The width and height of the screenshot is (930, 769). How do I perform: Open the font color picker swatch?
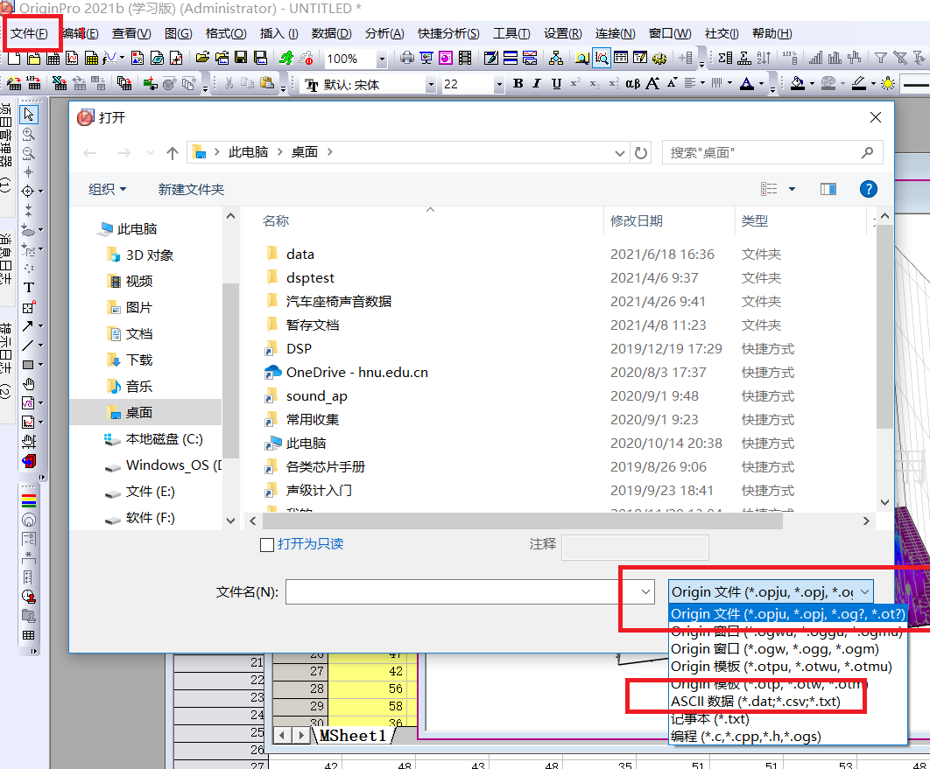tap(746, 83)
